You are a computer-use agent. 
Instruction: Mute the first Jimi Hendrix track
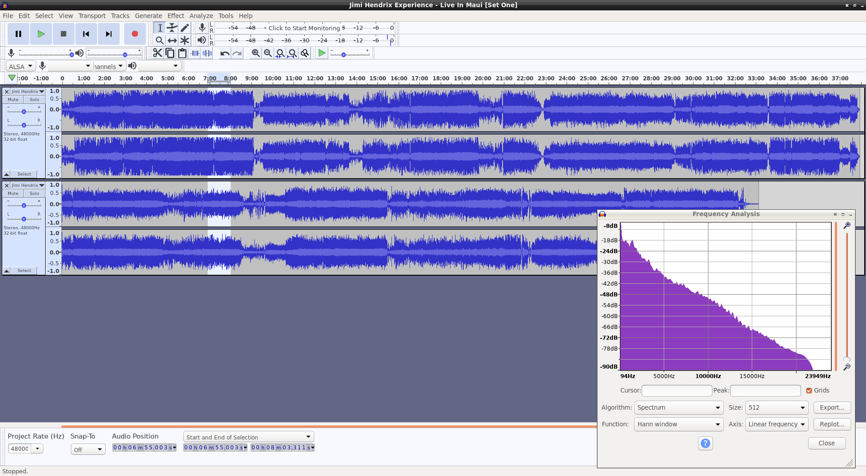13,100
